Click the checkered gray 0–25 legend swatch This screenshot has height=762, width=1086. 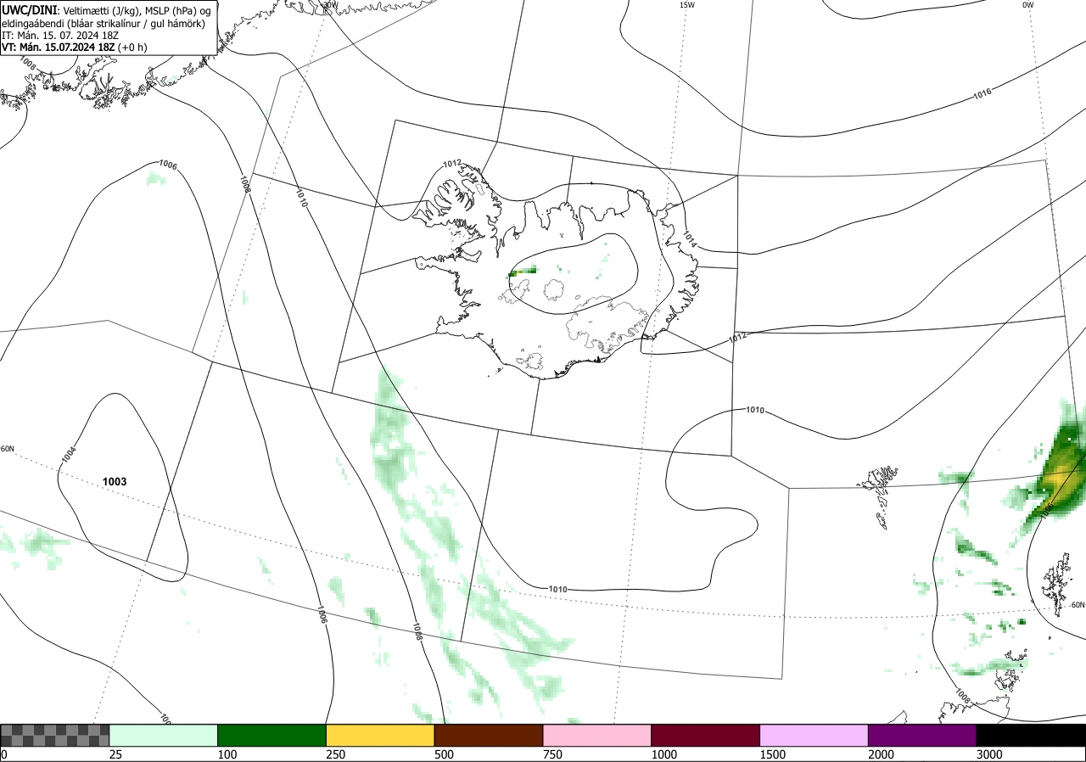coord(54,735)
